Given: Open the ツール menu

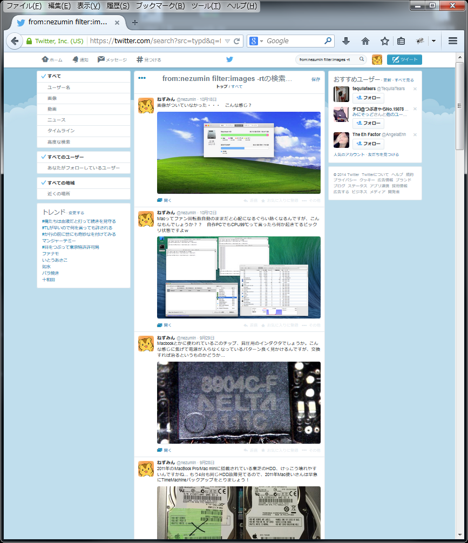Looking at the screenshot, I should point(206,6).
